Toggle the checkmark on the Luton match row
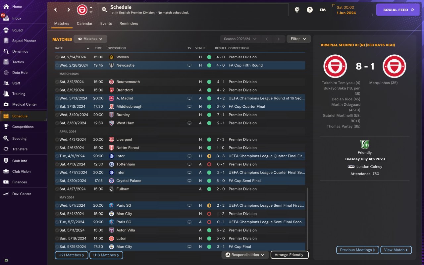The image size is (424, 265). pos(57,238)
